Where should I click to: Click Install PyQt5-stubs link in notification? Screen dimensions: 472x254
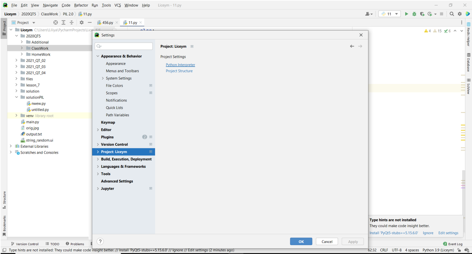394,233
